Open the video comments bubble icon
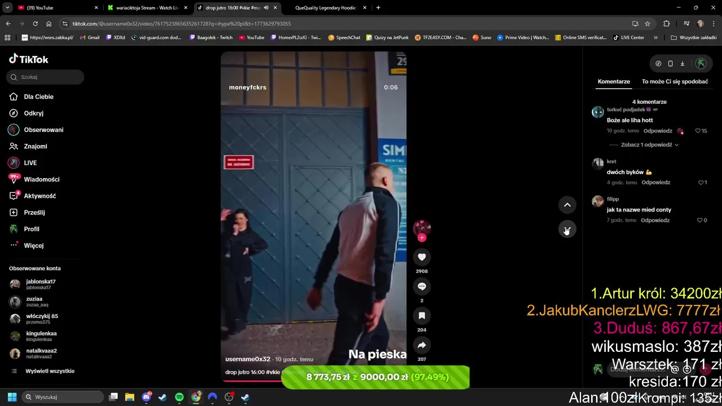The image size is (722, 406). (x=421, y=286)
